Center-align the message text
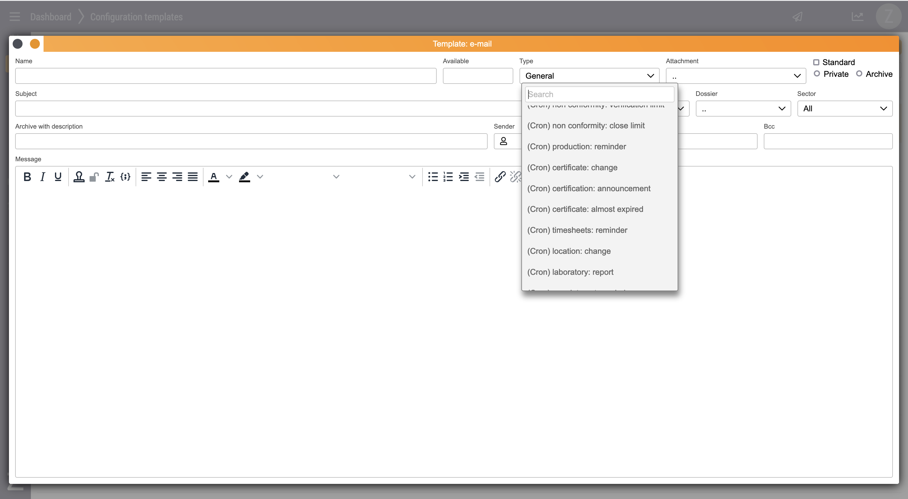Viewport: 908px width, 499px height. point(162,177)
